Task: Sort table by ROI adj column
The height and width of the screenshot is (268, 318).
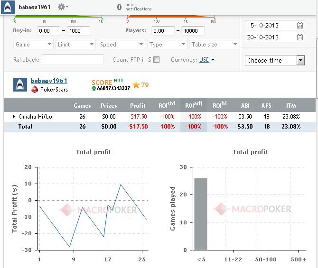Action: click(194, 105)
